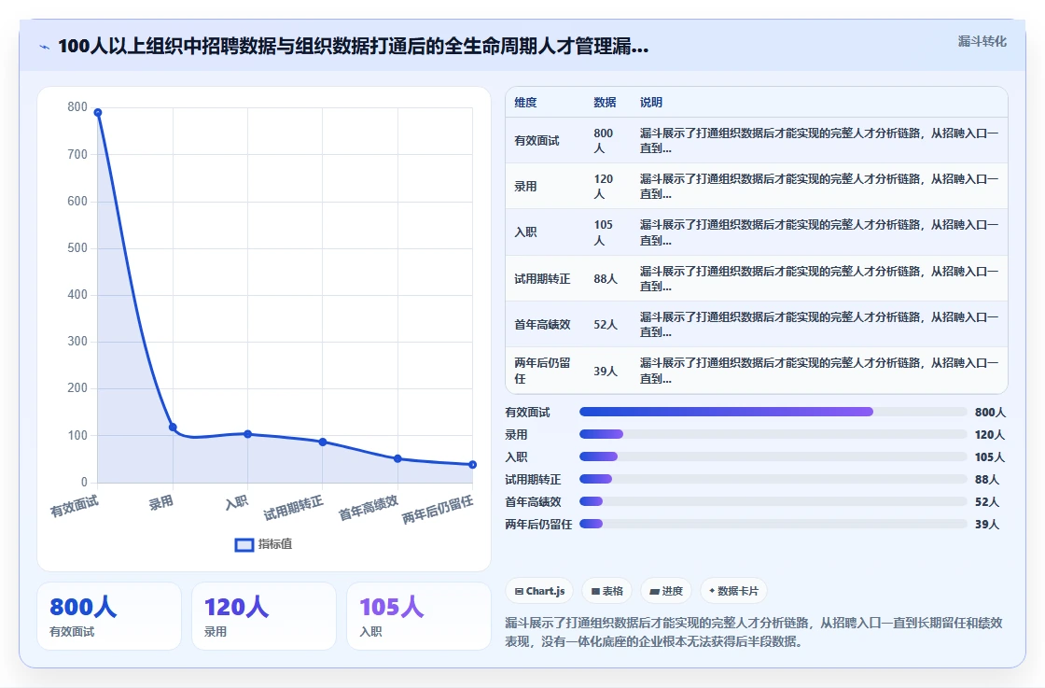Select the 进度 pill tag
Screen dimensions: 1045x688
point(666,591)
